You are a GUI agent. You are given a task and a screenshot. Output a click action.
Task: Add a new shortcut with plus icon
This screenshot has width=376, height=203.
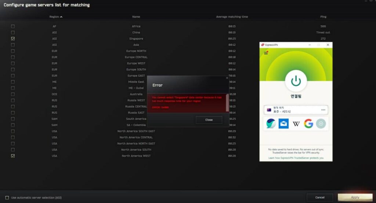(x=321, y=124)
